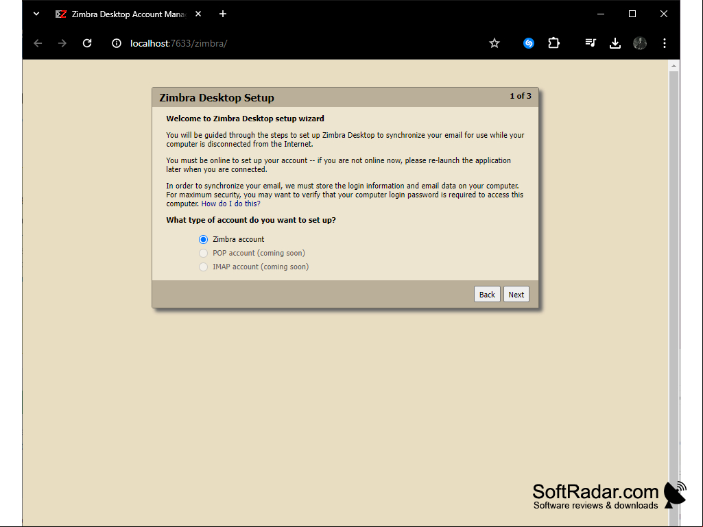Close the Zimbra Desktop tab
This screenshot has height=527, width=703.
(x=198, y=14)
